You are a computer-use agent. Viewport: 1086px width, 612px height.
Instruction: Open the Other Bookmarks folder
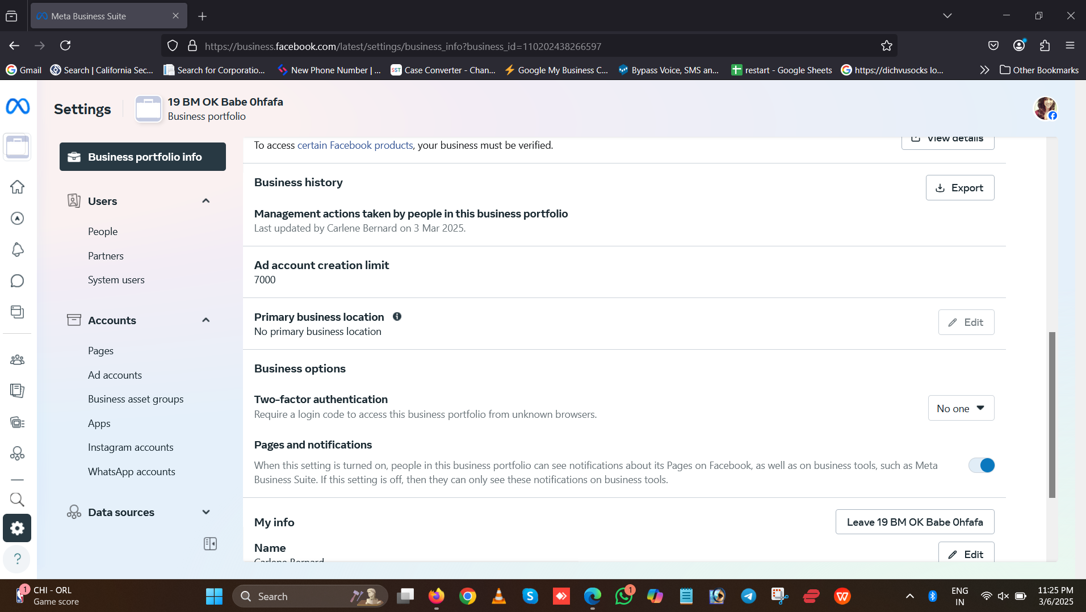(1039, 70)
